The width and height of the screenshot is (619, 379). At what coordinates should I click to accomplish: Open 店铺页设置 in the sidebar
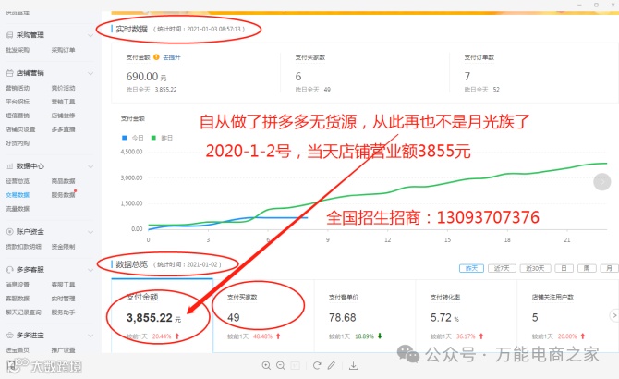[20, 129]
